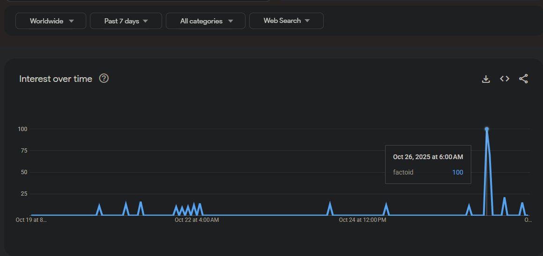Click the Interest over time heading

56,79
